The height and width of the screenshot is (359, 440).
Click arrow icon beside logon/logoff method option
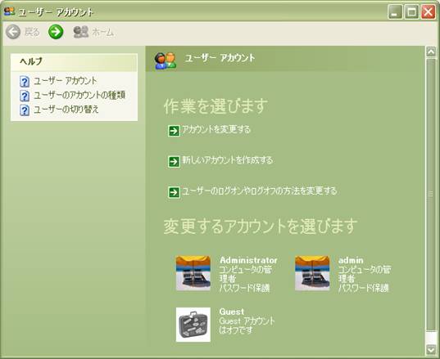coord(174,192)
